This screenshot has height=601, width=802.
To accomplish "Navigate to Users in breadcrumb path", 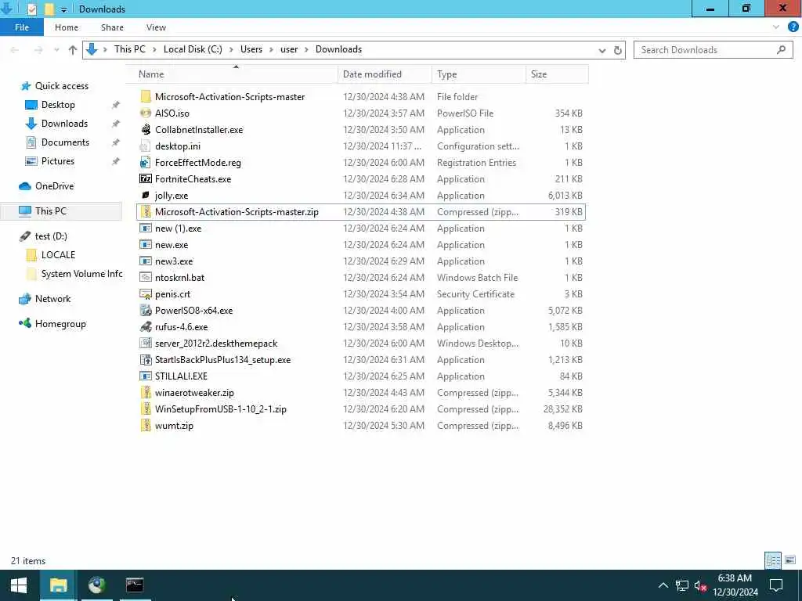I will click(x=251, y=49).
